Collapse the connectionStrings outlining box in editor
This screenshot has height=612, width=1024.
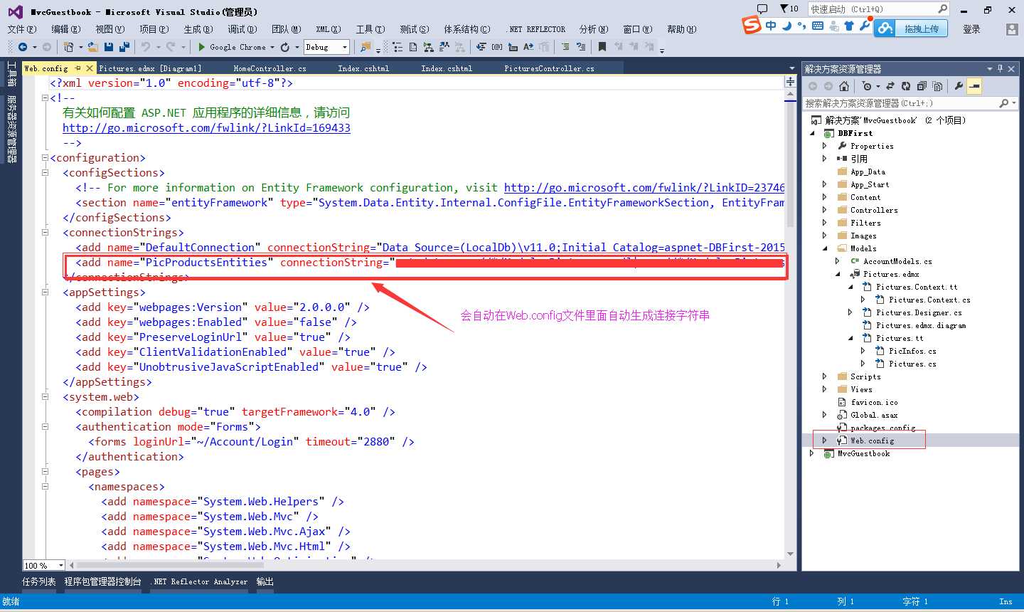(x=45, y=232)
